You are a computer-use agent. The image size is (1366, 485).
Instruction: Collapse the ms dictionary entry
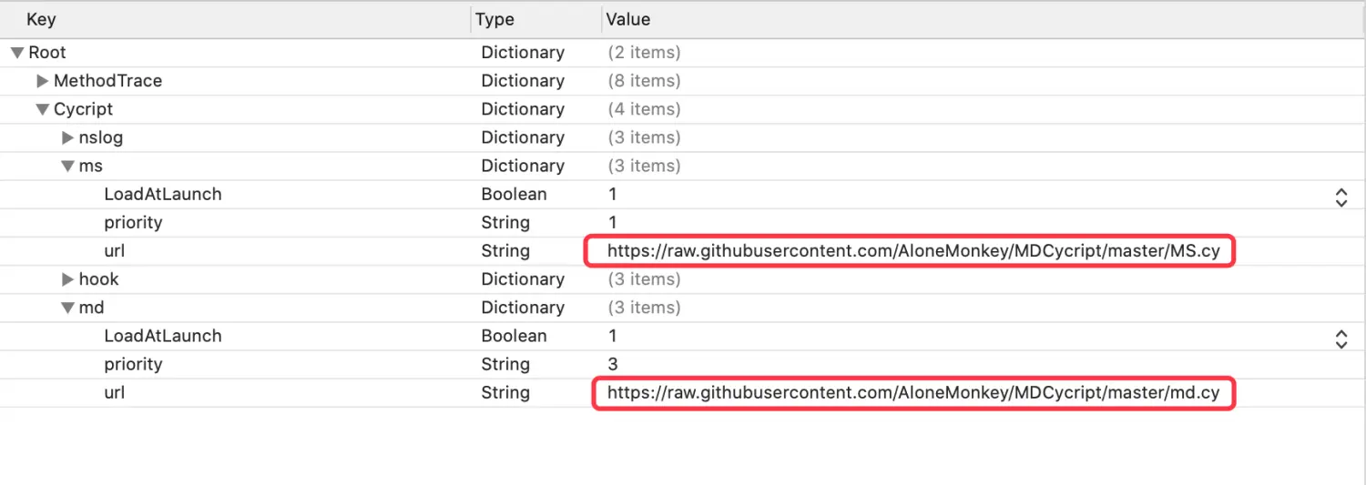tap(67, 166)
